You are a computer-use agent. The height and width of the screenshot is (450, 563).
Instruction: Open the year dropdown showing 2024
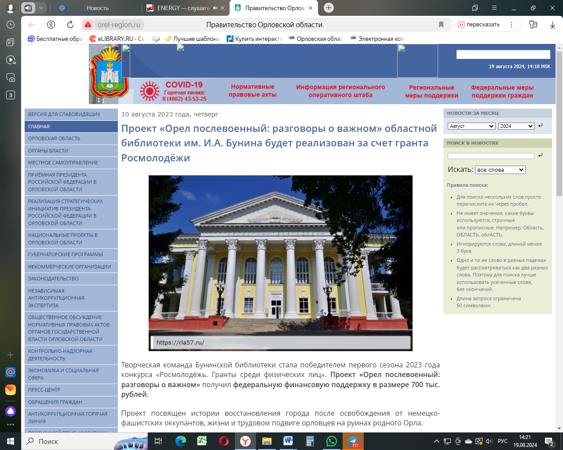[516, 126]
